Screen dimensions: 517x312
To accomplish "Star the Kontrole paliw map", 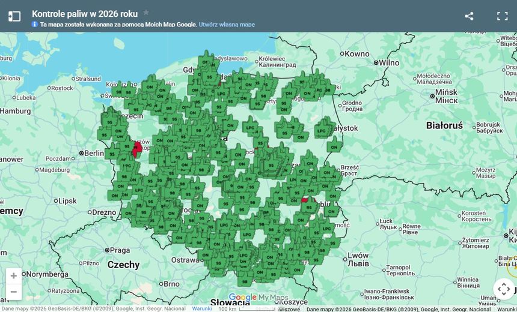I will (x=146, y=13).
